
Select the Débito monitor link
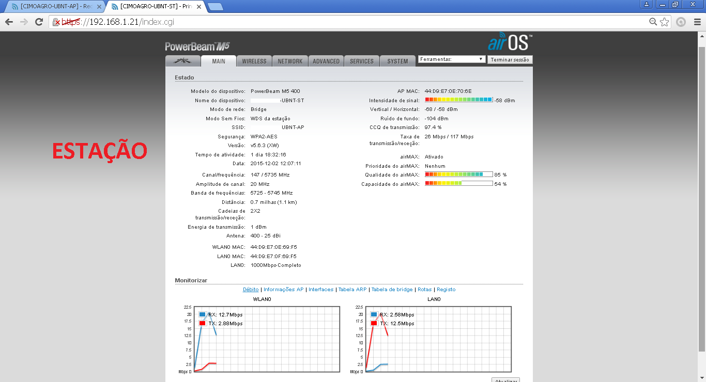pyautogui.click(x=251, y=290)
